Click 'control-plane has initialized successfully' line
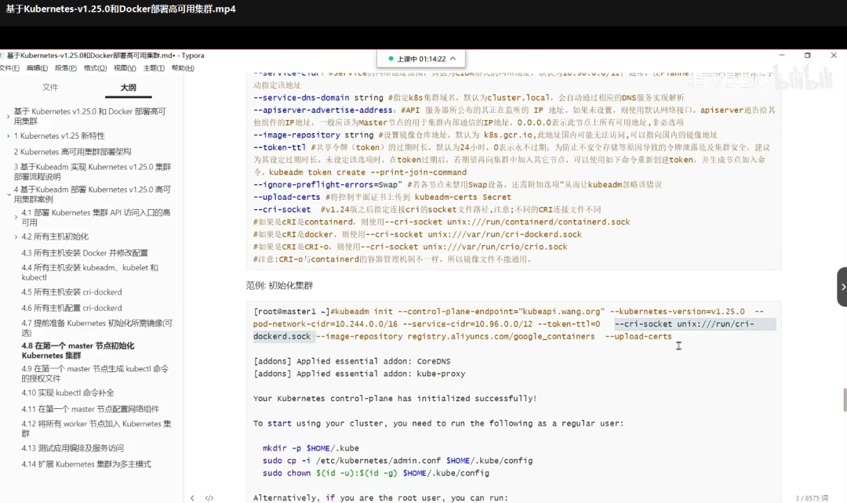The height and width of the screenshot is (503, 847). (394, 398)
